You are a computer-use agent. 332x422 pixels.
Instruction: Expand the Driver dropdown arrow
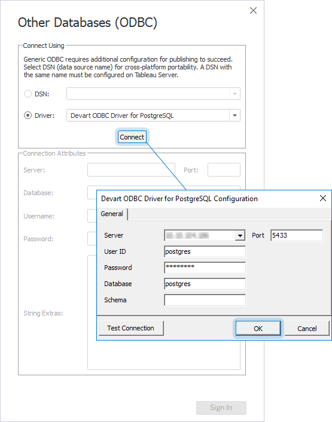(234, 116)
